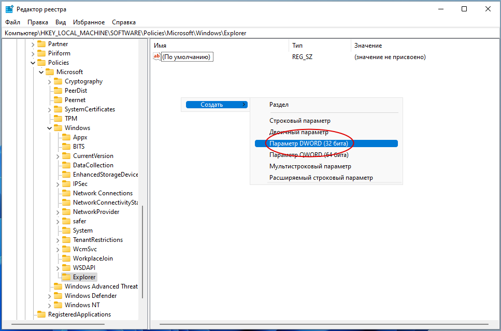Expand the Cryptography key

(x=50, y=81)
